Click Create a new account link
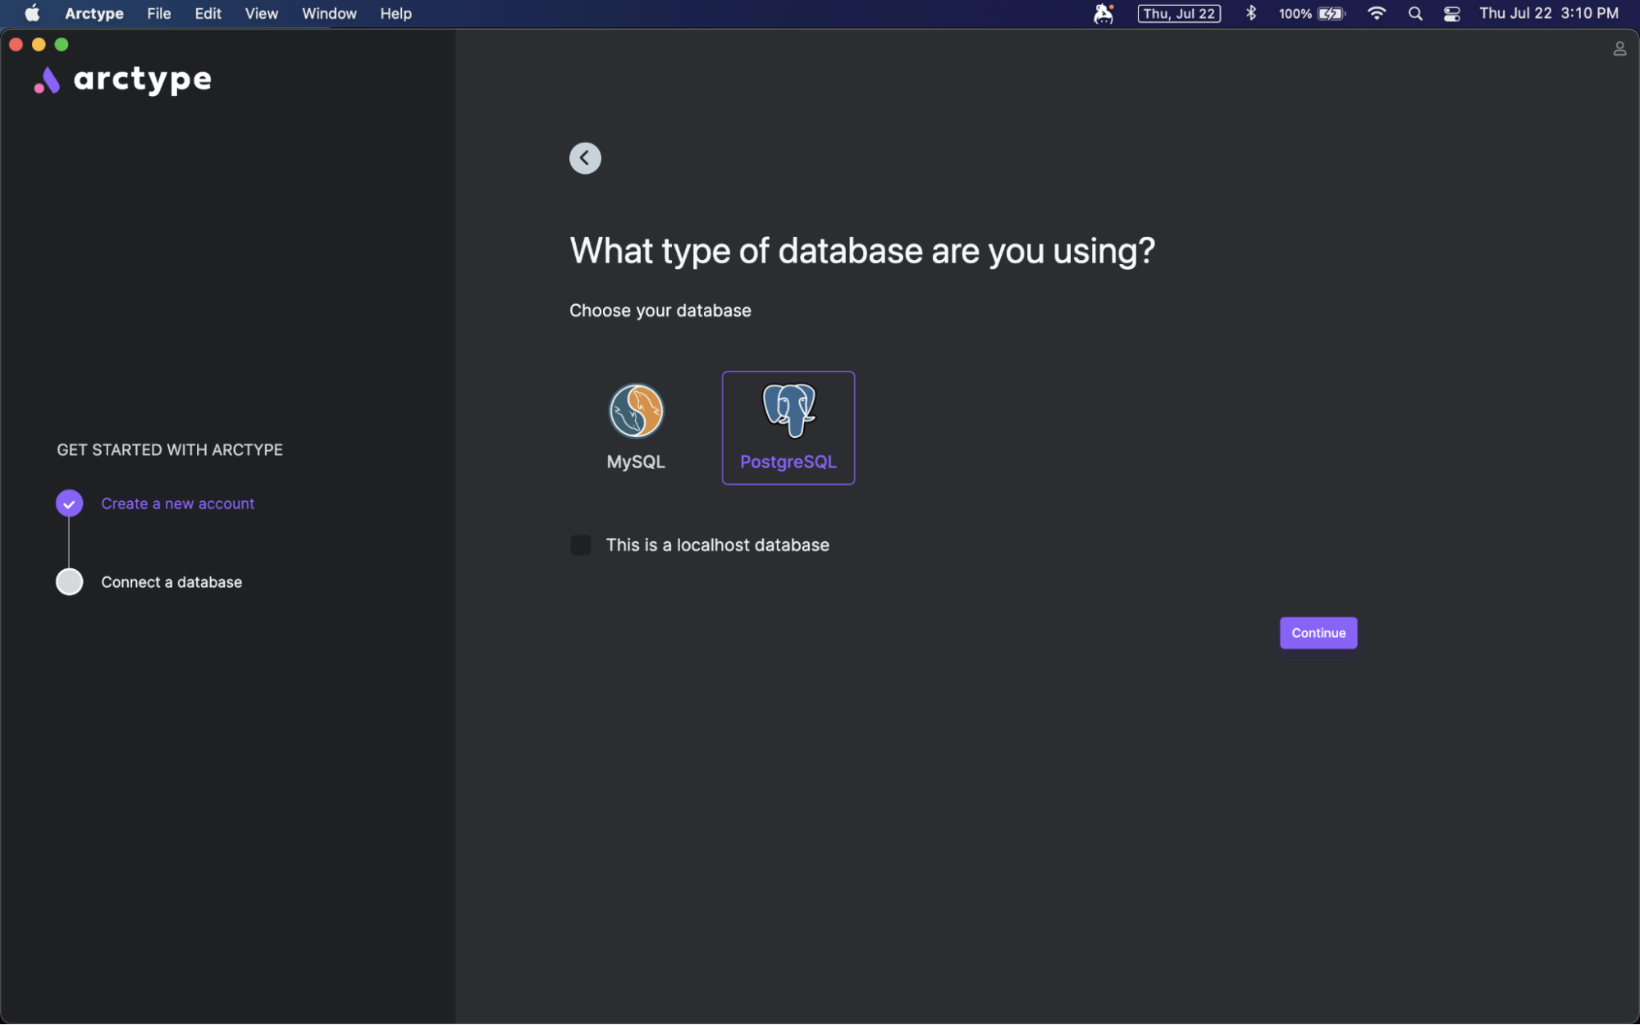Screen dimensions: 1640x1025 [x=177, y=503]
